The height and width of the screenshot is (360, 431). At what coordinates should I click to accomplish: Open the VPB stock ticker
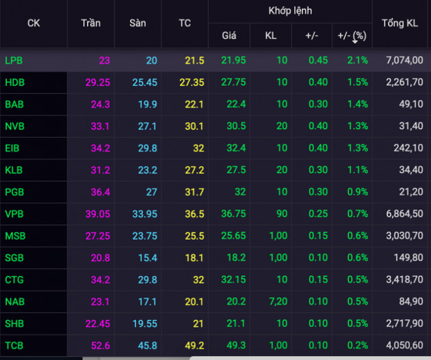14,214
